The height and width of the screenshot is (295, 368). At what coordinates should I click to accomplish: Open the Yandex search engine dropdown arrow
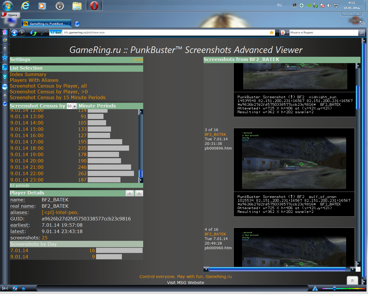(287, 33)
